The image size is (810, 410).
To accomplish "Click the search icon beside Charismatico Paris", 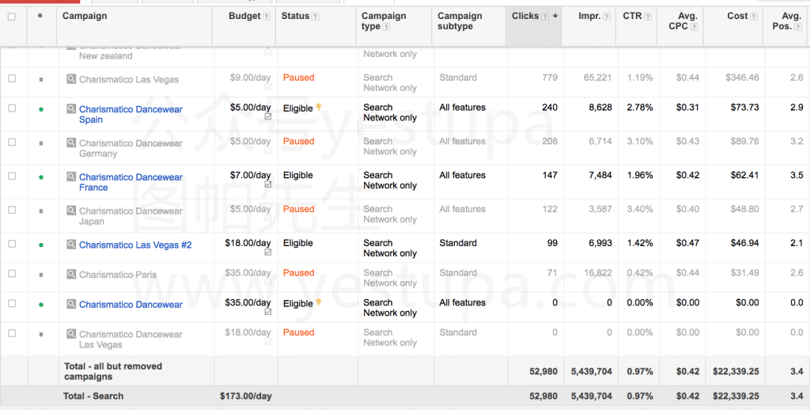I will tap(71, 275).
